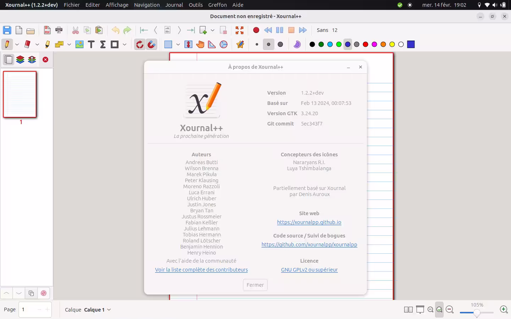Toggle grid snapping with the magnet icon
Screen dimensions: 511x319
152,44
